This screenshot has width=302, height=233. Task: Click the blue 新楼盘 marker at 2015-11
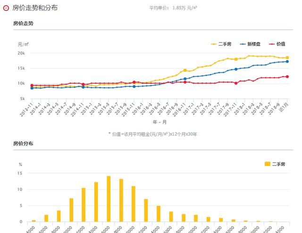[x=134, y=87]
